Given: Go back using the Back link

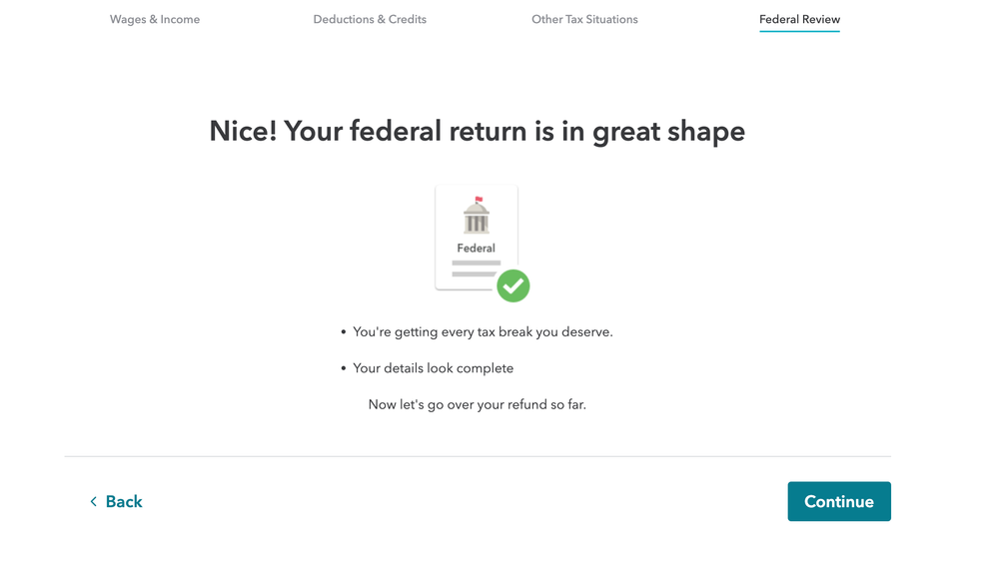Looking at the screenshot, I should pos(116,502).
